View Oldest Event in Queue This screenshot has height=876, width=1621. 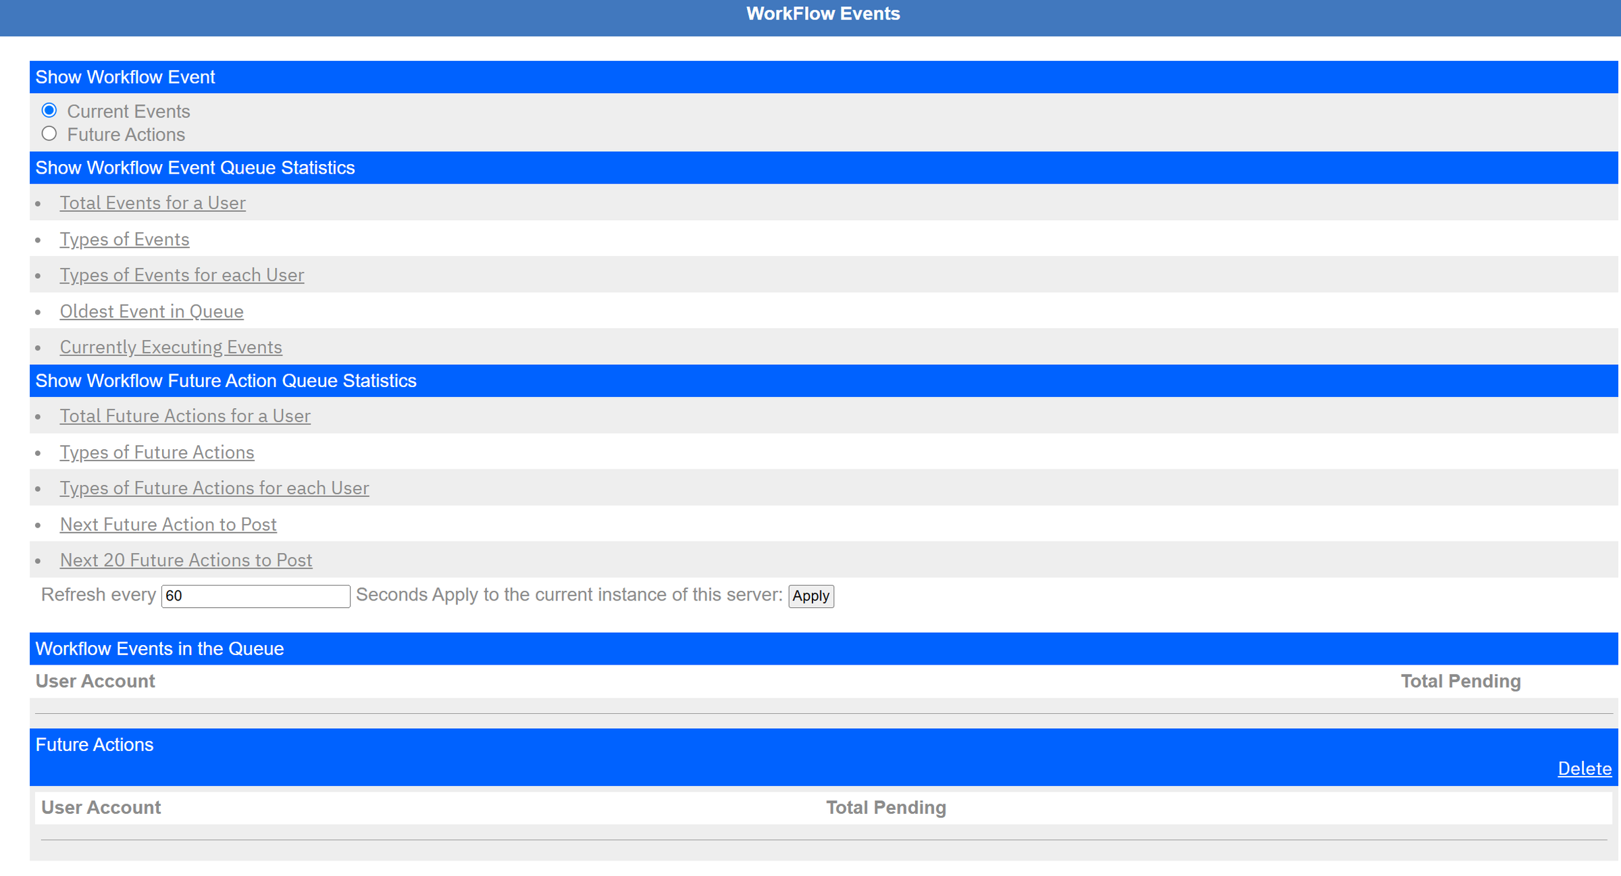click(x=151, y=311)
